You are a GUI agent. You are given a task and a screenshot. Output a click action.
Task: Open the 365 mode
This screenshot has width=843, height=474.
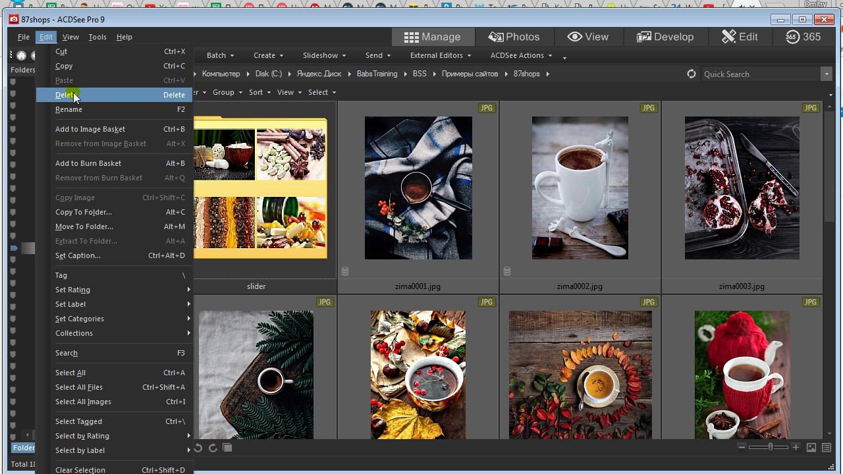[803, 37]
